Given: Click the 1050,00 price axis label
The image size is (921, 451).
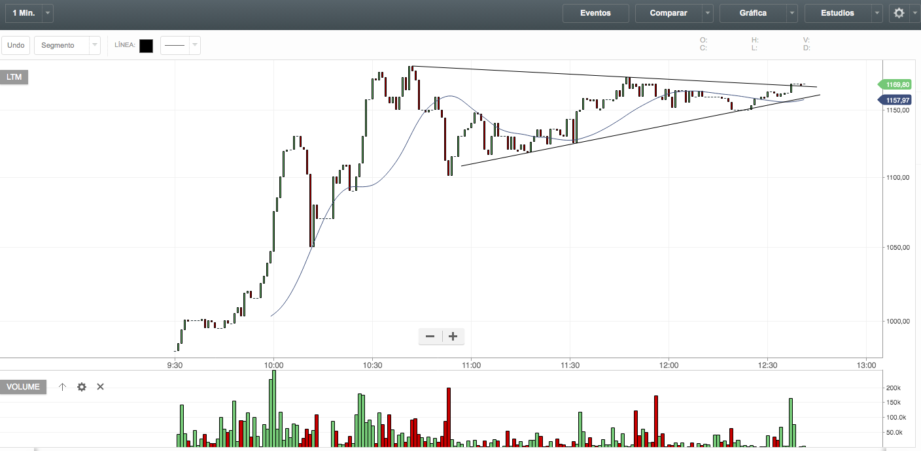Looking at the screenshot, I should (x=899, y=247).
